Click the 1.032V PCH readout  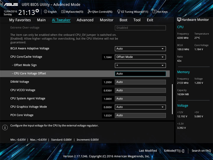click(108, 116)
